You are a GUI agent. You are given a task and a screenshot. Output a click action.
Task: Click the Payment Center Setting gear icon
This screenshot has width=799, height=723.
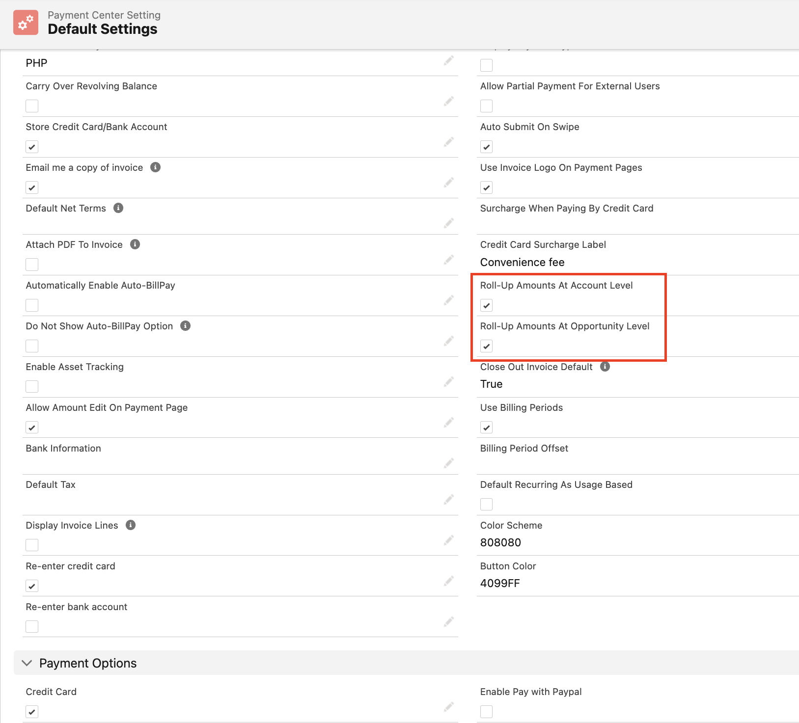(26, 23)
